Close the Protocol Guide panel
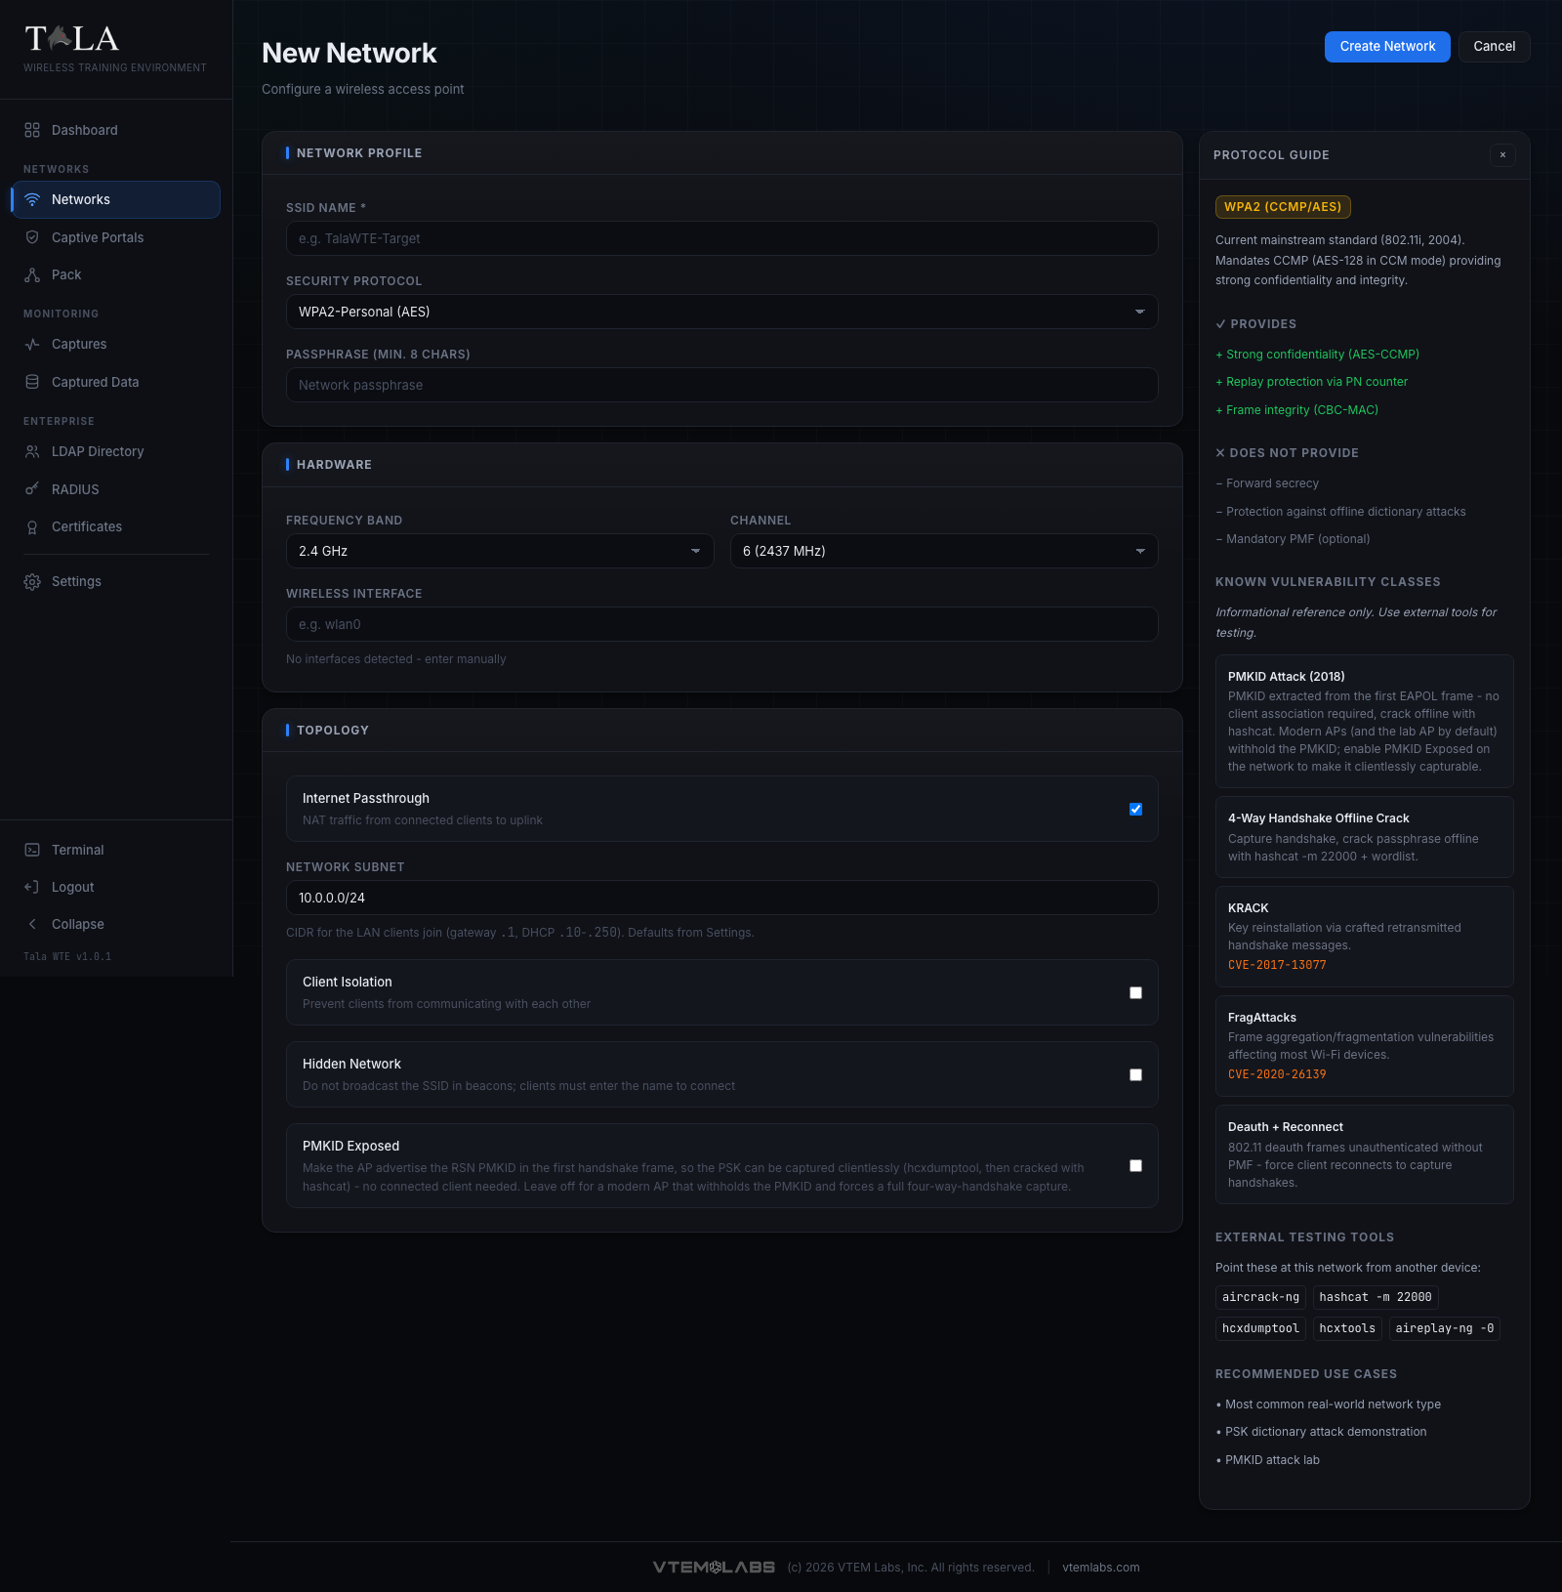This screenshot has height=1592, width=1562. (1502, 154)
